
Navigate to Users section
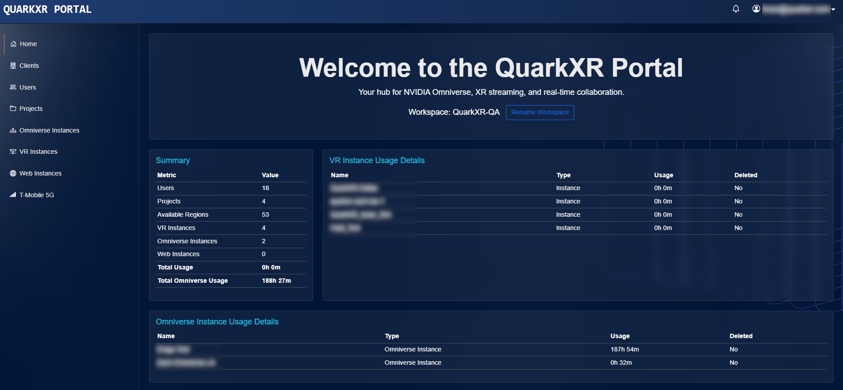(28, 87)
